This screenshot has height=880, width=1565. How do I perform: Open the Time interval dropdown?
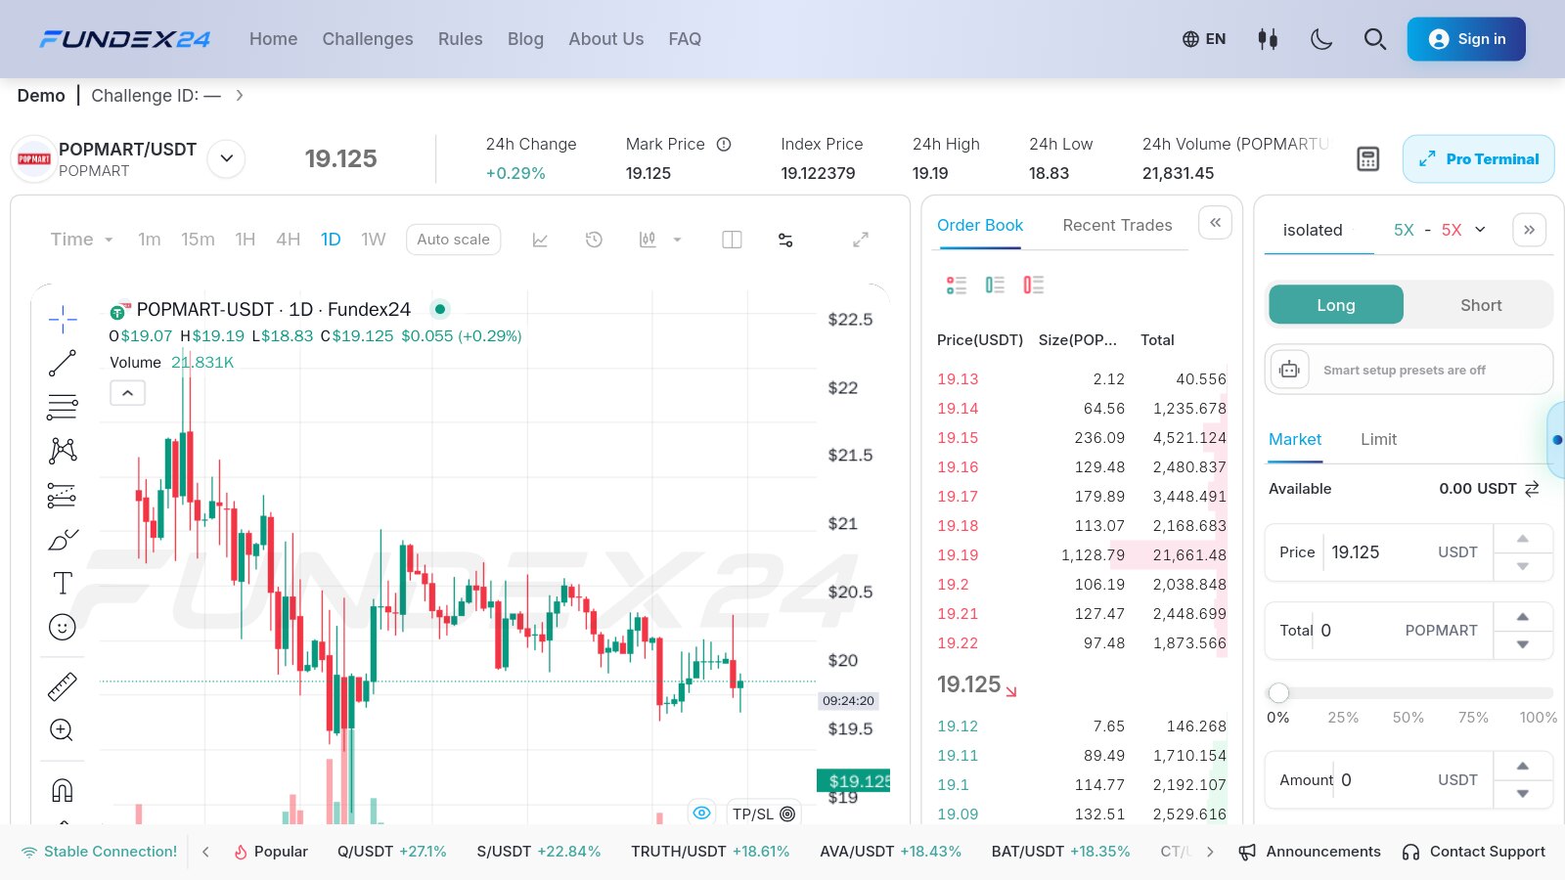82,240
